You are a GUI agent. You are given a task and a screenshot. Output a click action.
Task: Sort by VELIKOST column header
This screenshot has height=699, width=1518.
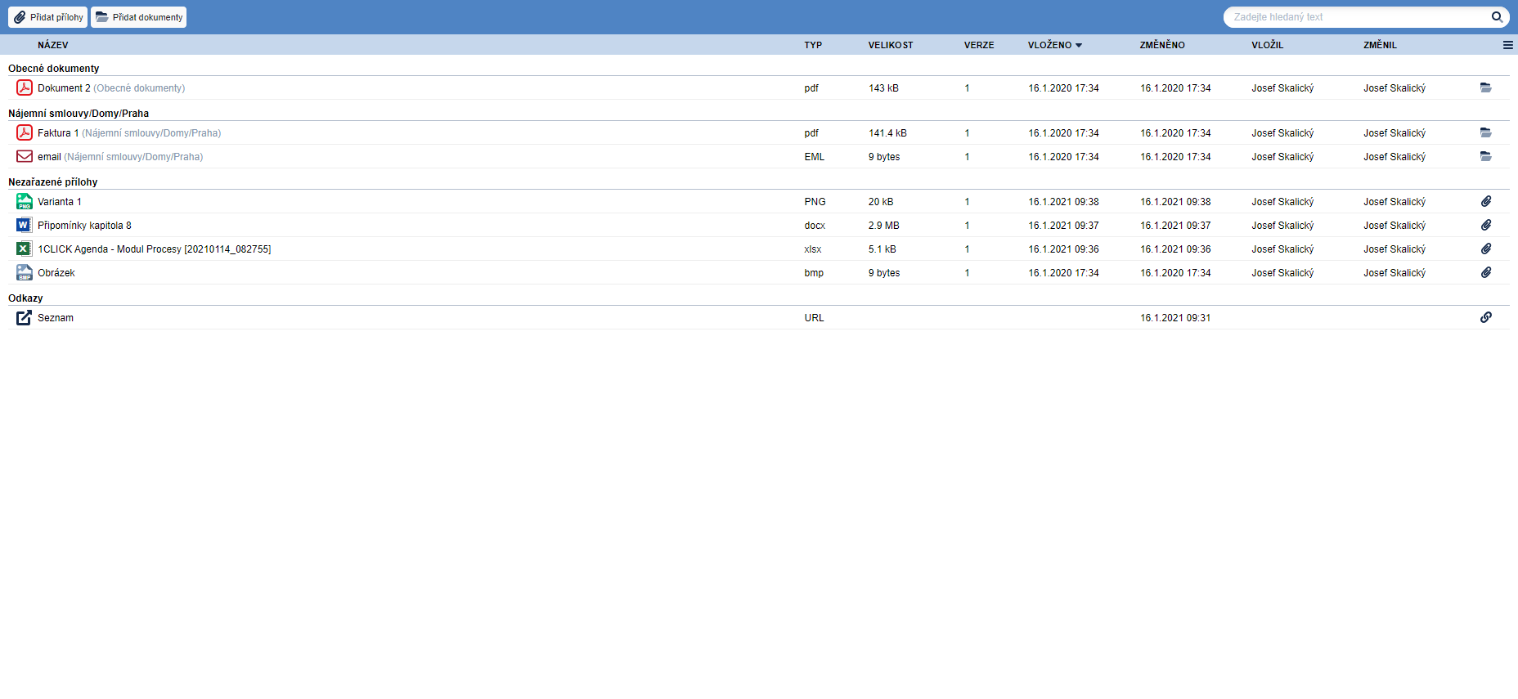coord(891,45)
